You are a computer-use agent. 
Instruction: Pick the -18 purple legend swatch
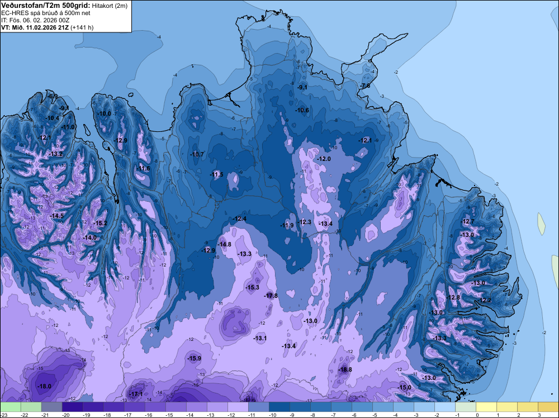click(x=113, y=407)
